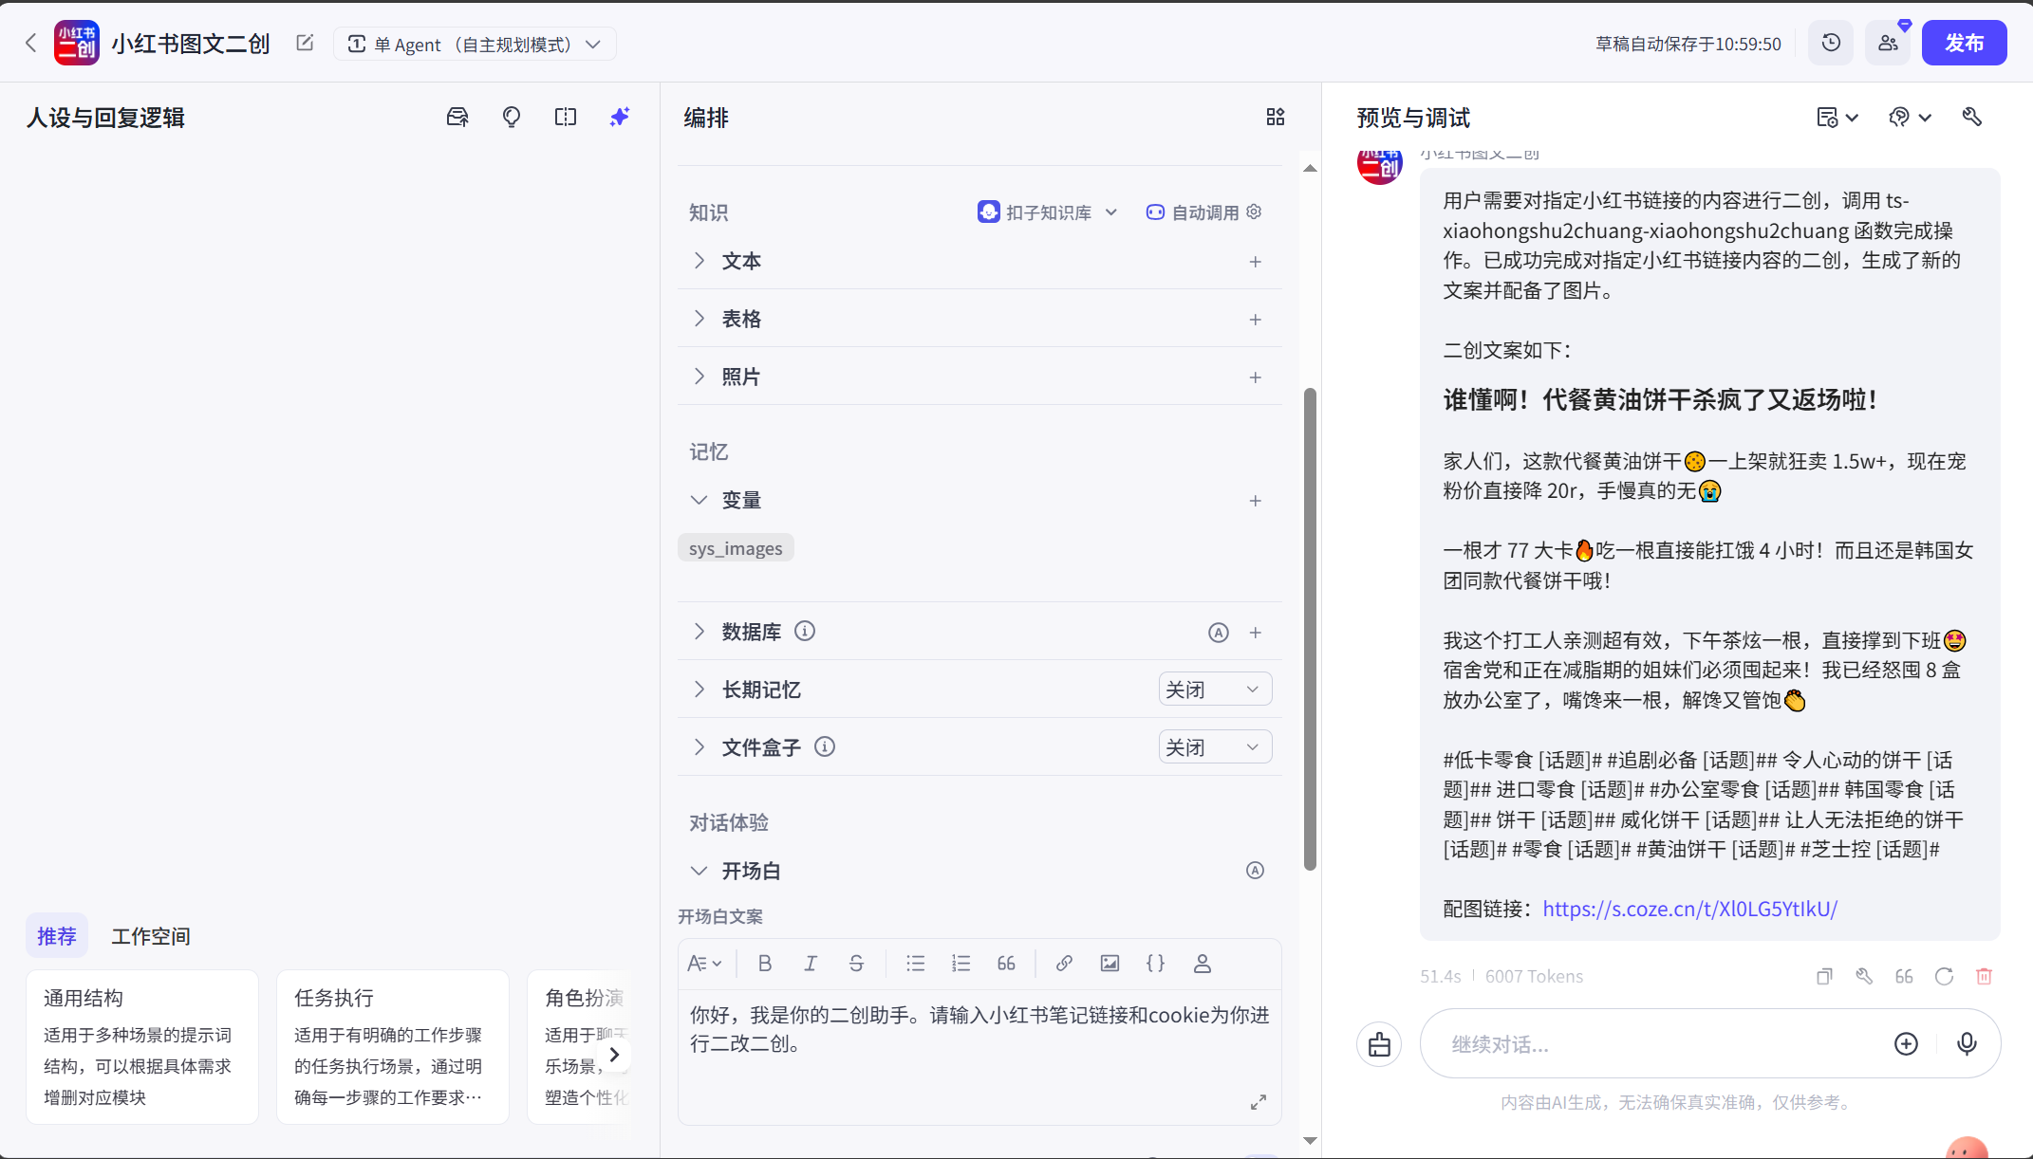The image size is (2033, 1159).
Task: Rename the agent with the pencil icon
Action: (305, 43)
